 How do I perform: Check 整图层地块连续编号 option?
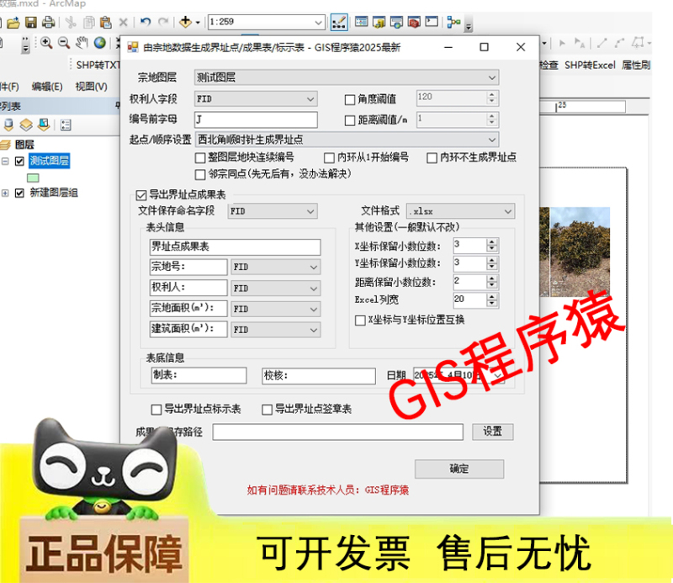200,158
